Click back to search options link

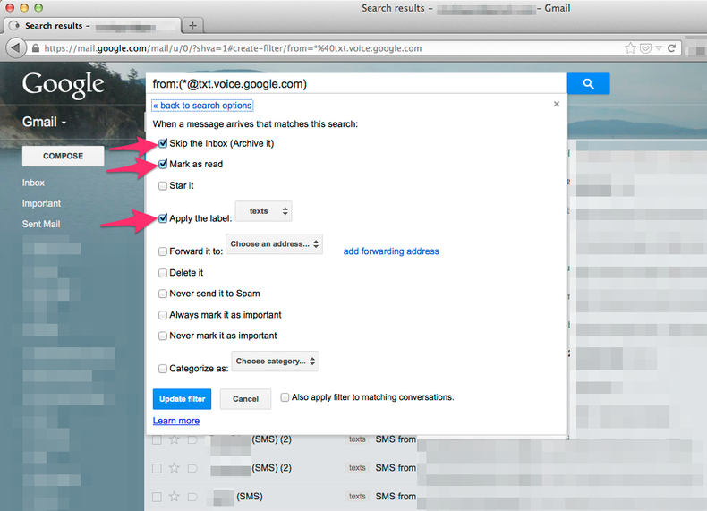tap(202, 106)
